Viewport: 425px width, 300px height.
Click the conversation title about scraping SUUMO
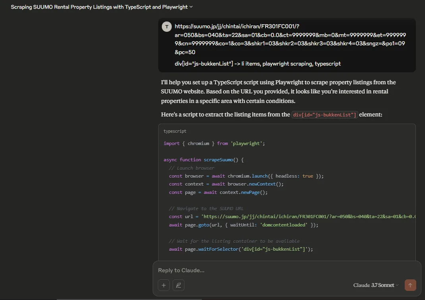coord(99,7)
